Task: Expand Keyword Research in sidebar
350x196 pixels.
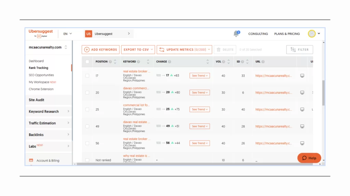Action: [x=49, y=112]
